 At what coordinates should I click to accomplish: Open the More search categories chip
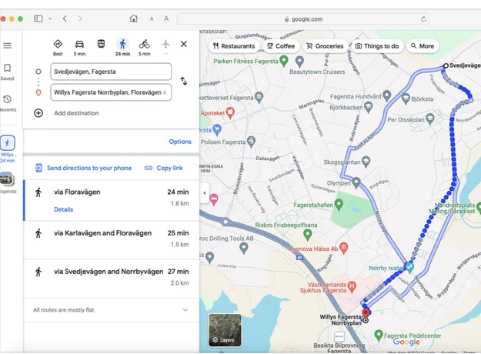(x=423, y=46)
